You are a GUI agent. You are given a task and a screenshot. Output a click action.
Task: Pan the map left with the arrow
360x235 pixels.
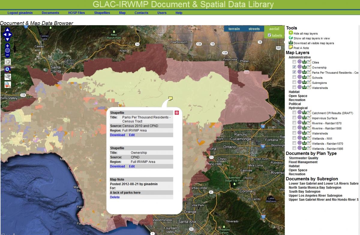[x=4, y=35]
